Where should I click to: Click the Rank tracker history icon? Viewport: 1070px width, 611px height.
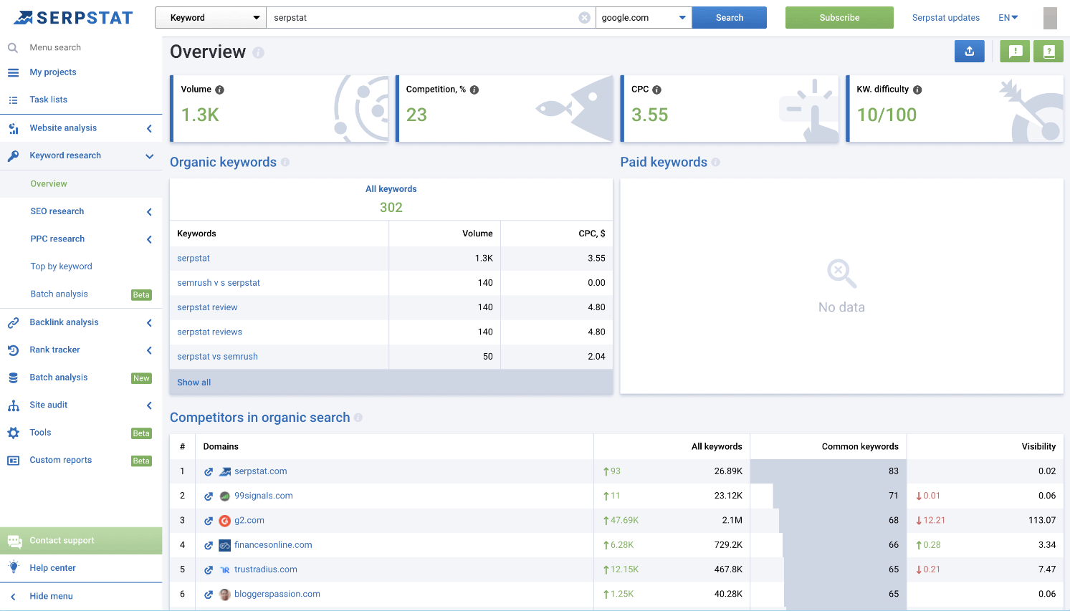pos(14,350)
